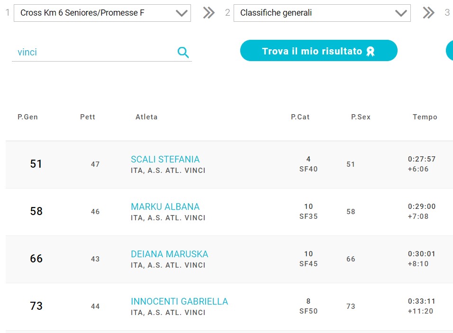Click the double chevron after step 1
This screenshot has height=333, width=453.
point(208,13)
